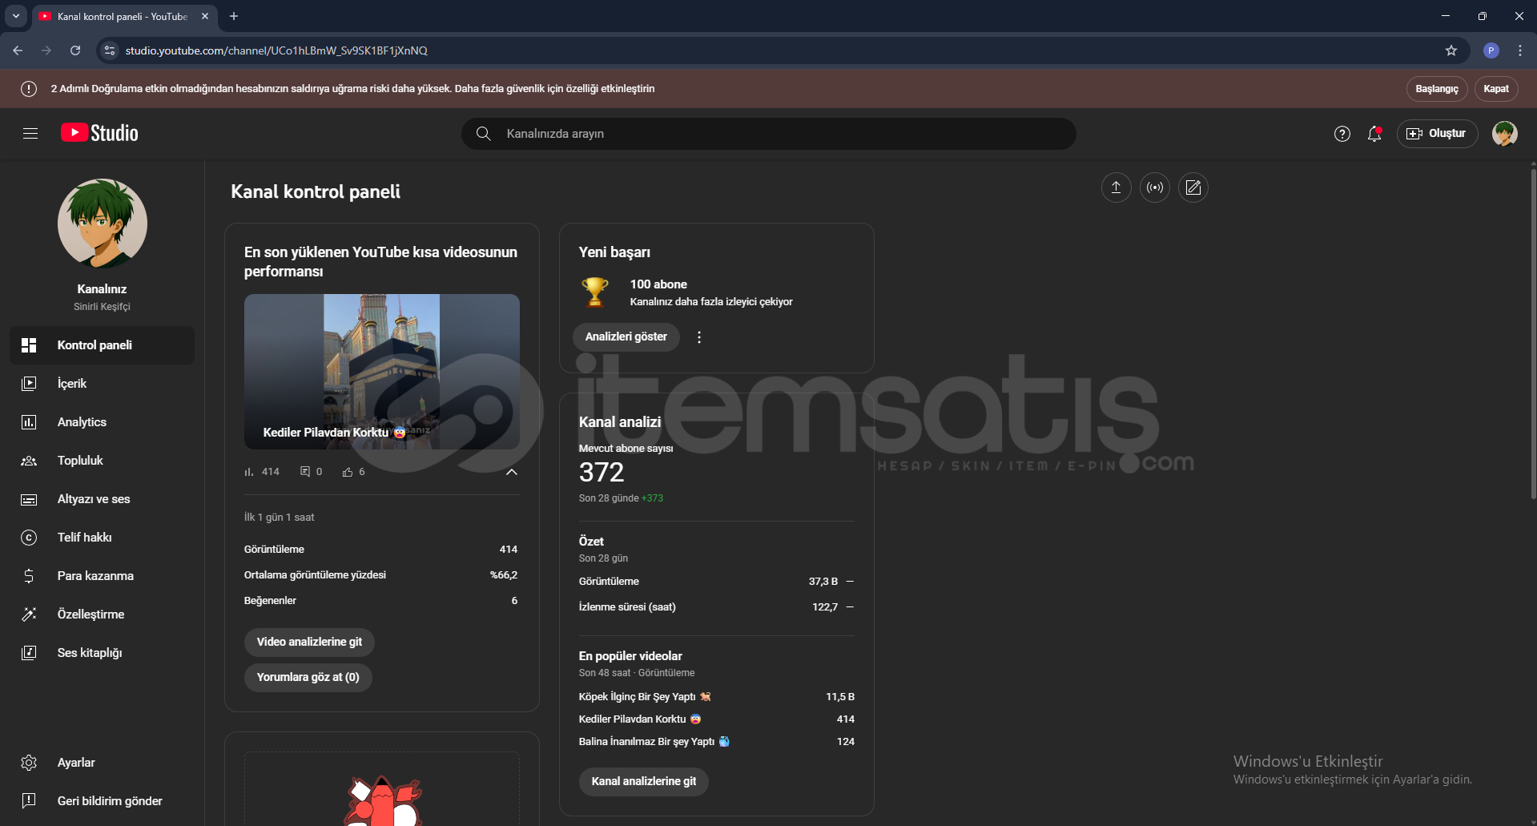Viewport: 1537px width, 826px height.
Task: Click the İzlenme süresi 122,7 value
Action: click(x=825, y=607)
